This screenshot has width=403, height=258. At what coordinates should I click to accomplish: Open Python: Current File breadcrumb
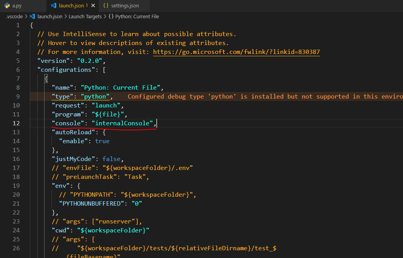(x=137, y=16)
